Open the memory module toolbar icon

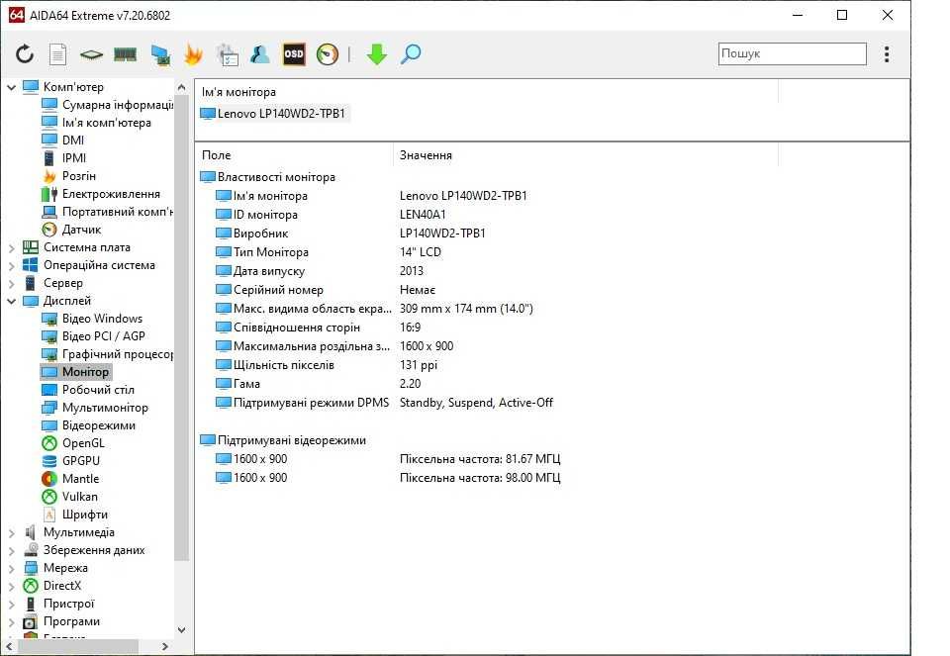(126, 55)
